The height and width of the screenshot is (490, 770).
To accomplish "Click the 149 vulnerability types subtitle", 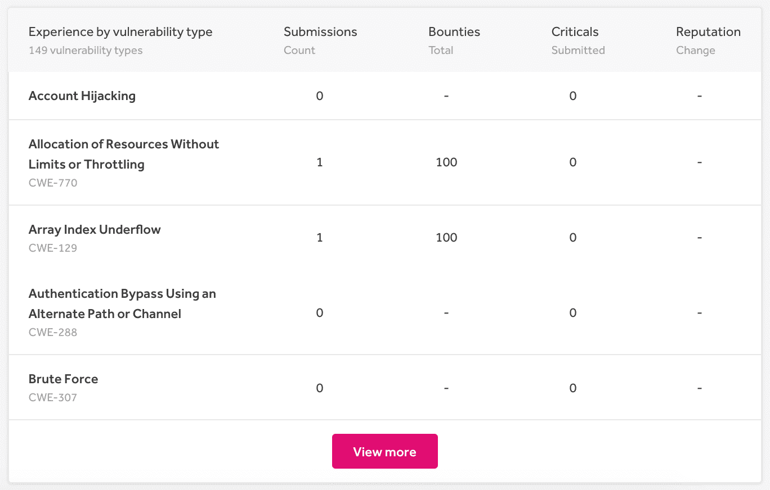I will (86, 51).
